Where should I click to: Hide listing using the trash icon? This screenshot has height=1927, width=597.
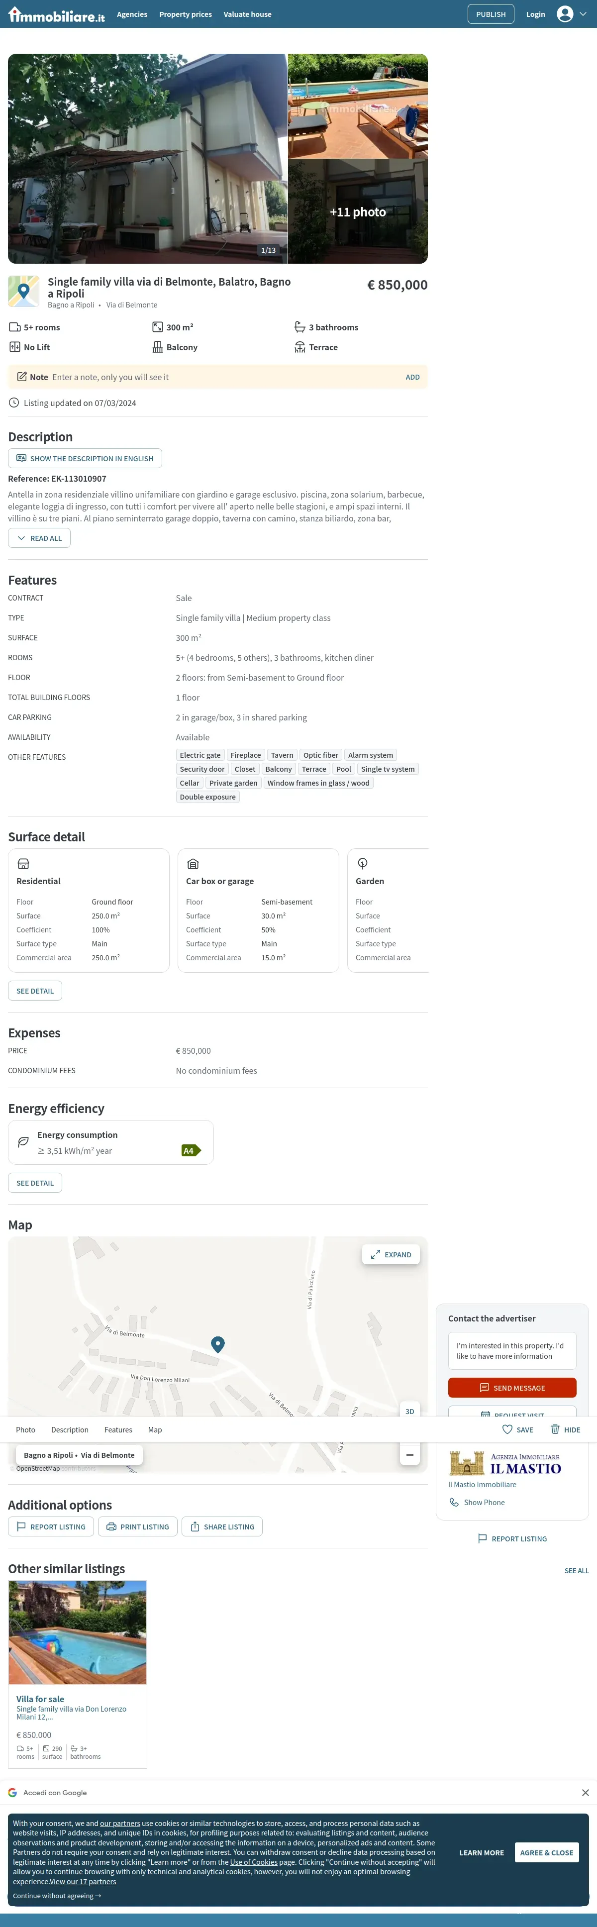[555, 1429]
